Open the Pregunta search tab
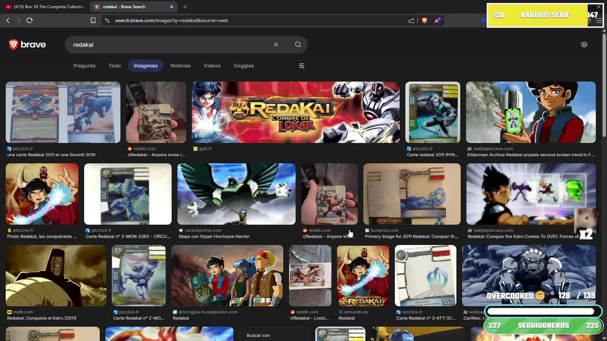Screen dimensions: 607x341 84,66
